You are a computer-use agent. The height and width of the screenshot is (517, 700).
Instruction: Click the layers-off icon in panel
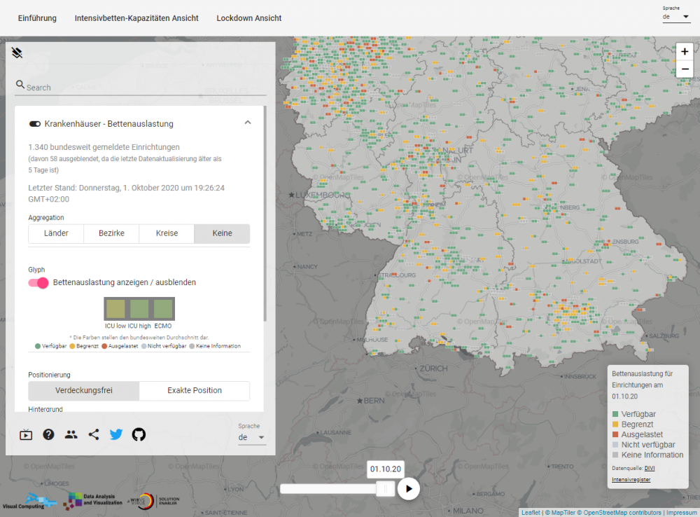(x=17, y=53)
